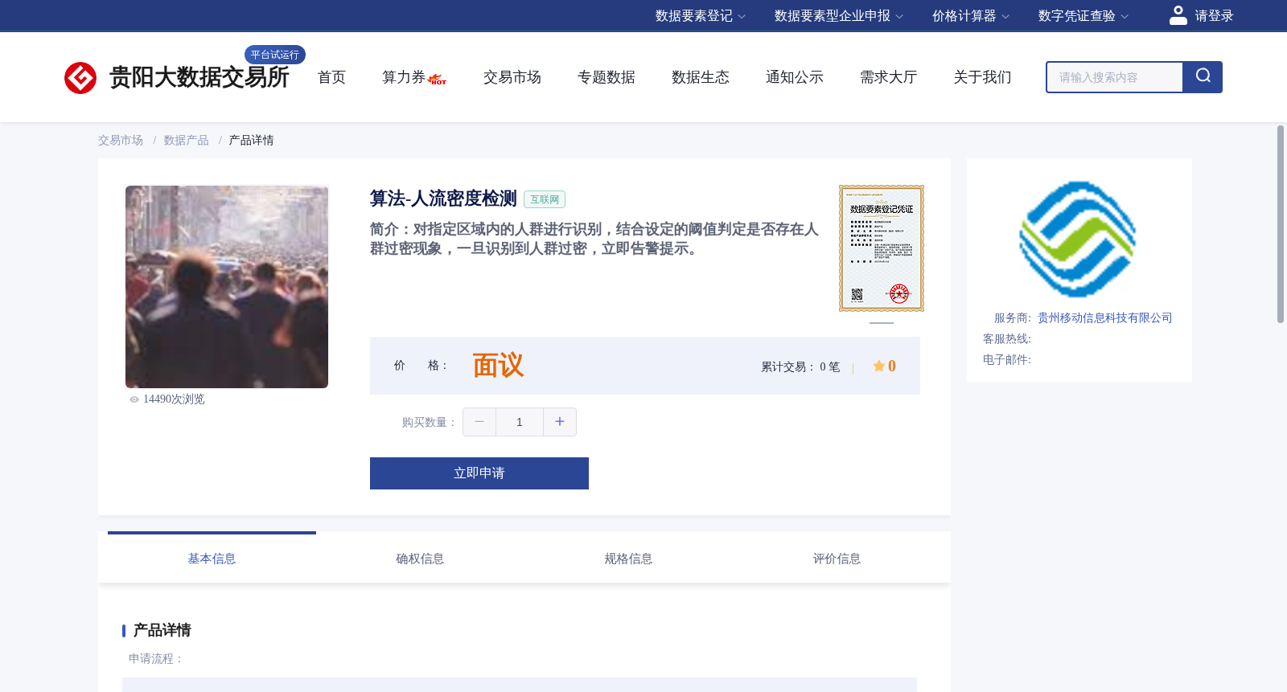Image resolution: width=1287 pixels, height=692 pixels.
Task: Click the crowd product image
Action: (227, 287)
